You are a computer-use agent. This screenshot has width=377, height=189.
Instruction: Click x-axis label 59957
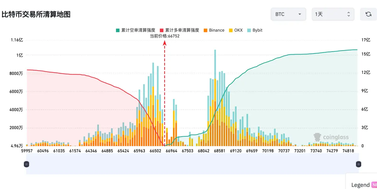tap(28, 151)
